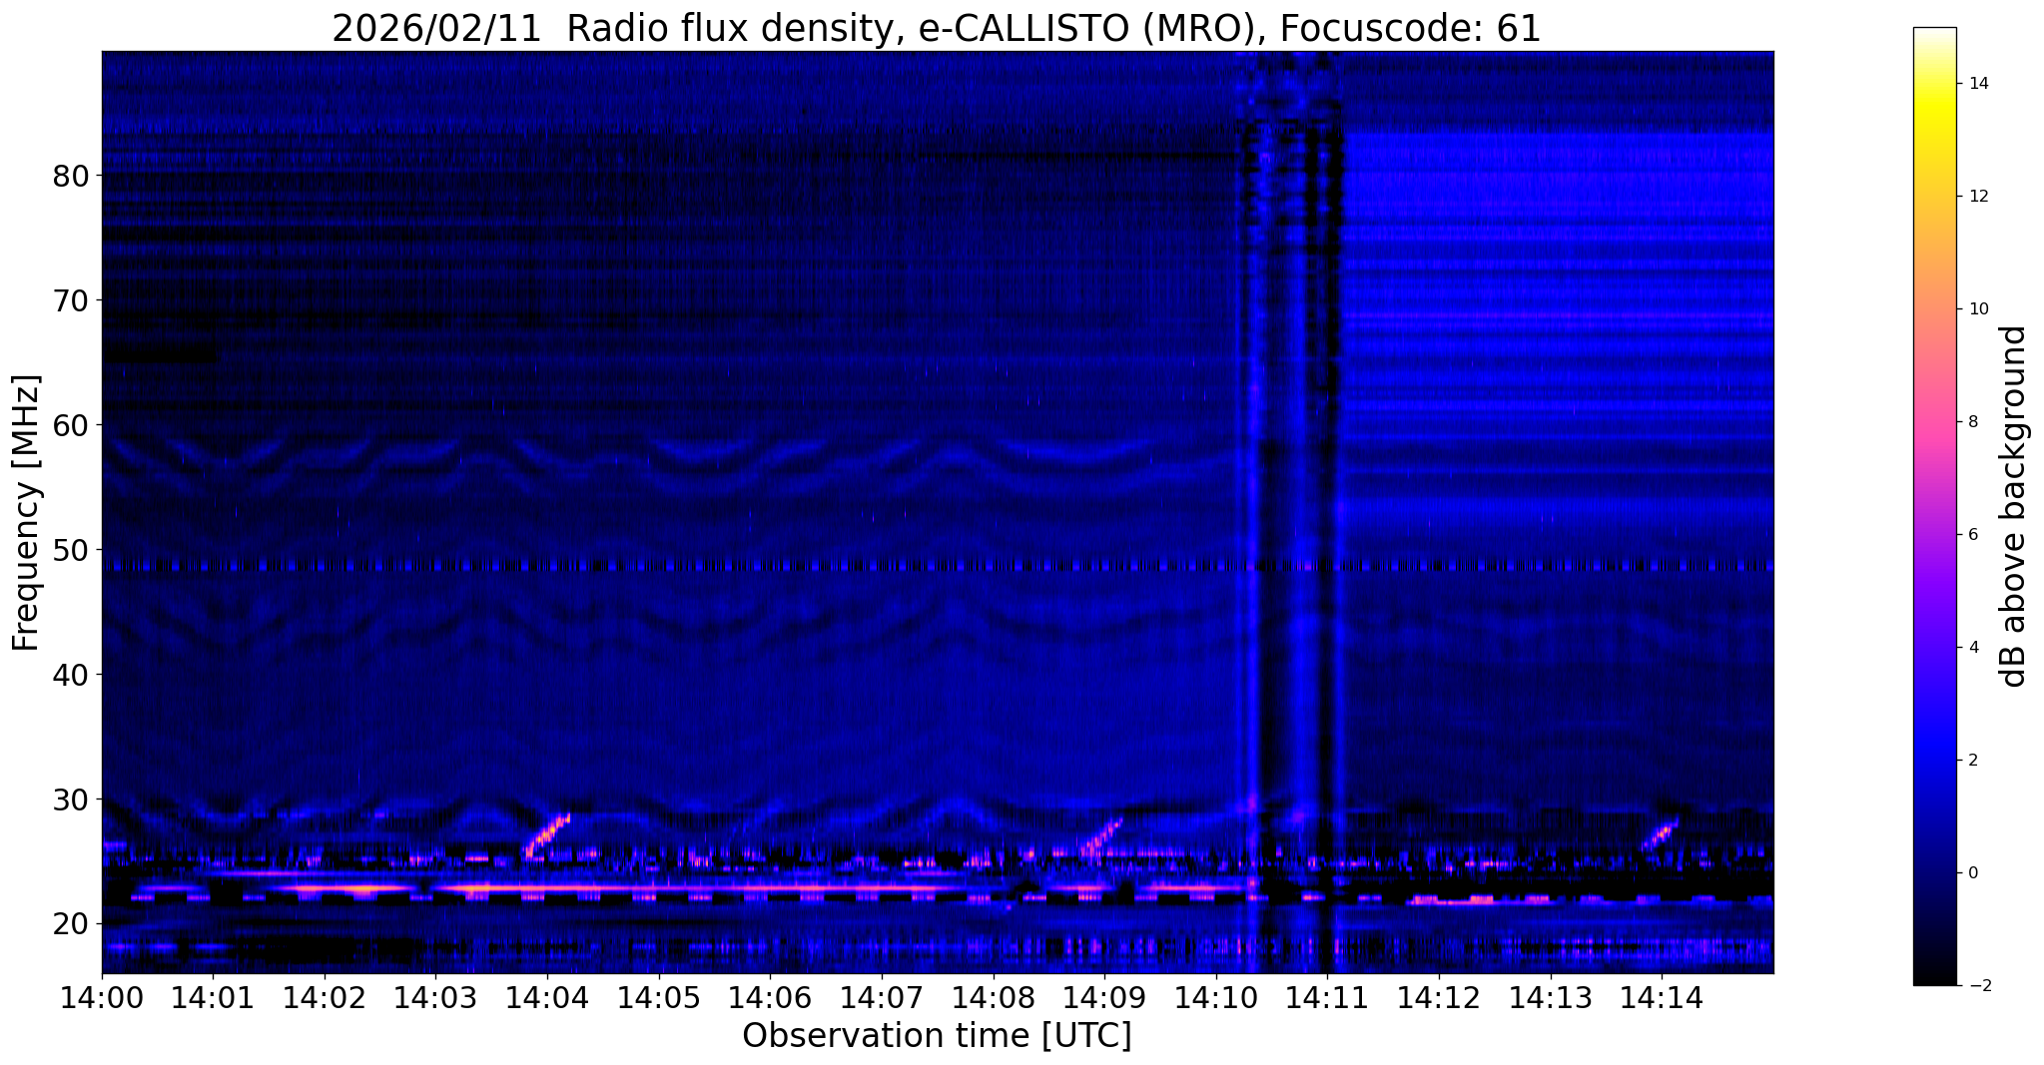The height and width of the screenshot is (1065, 2044).
Task: Click the 14:07 time tick label
Action: (882, 997)
